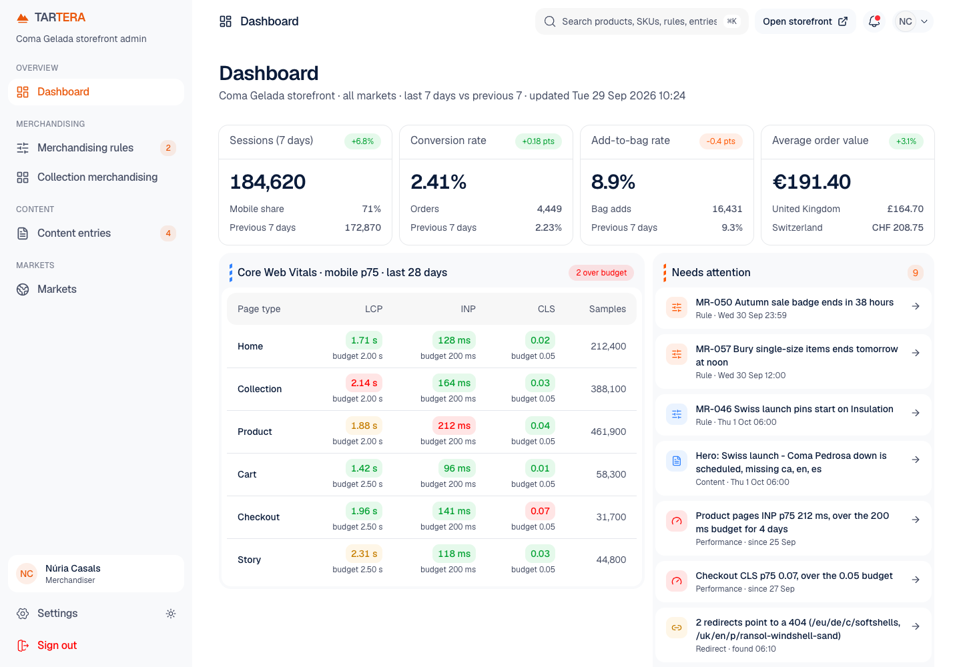Click the Settings gear icon
Screen dimensions: 961x667
click(23, 614)
